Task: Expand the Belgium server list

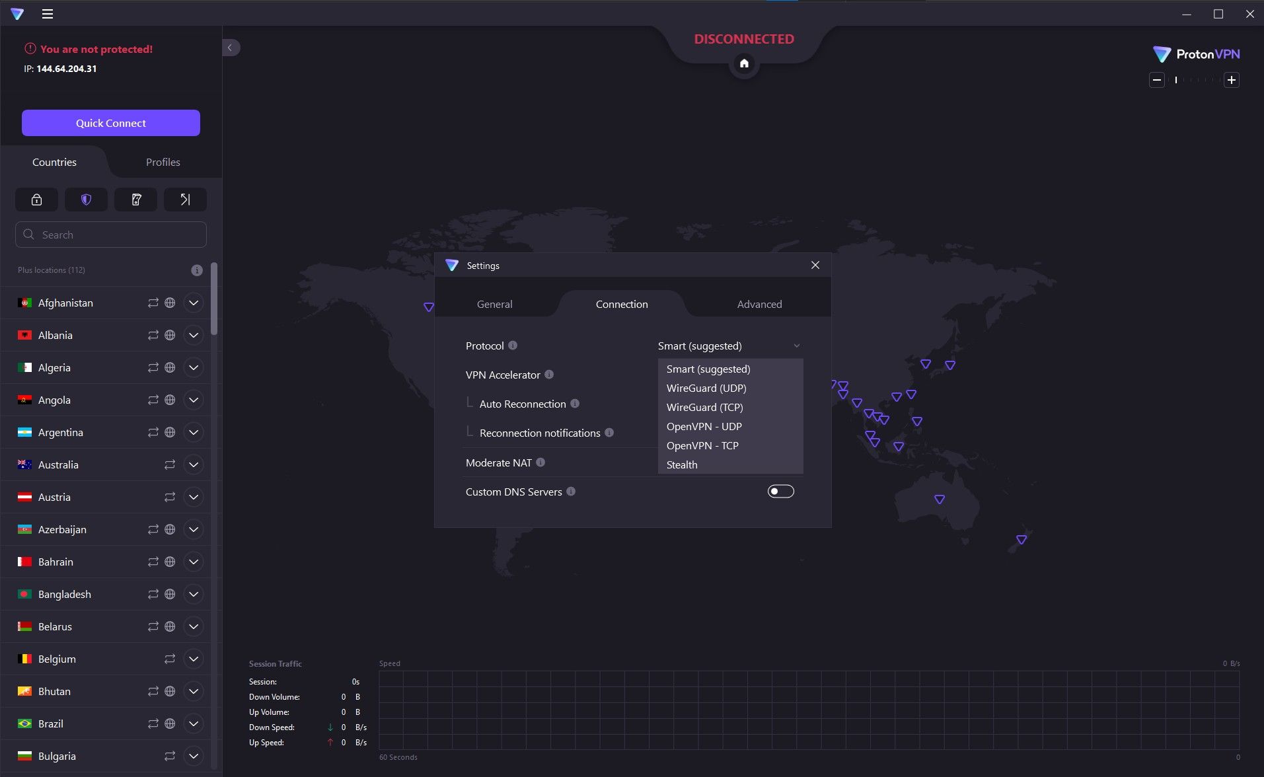Action: (x=194, y=659)
